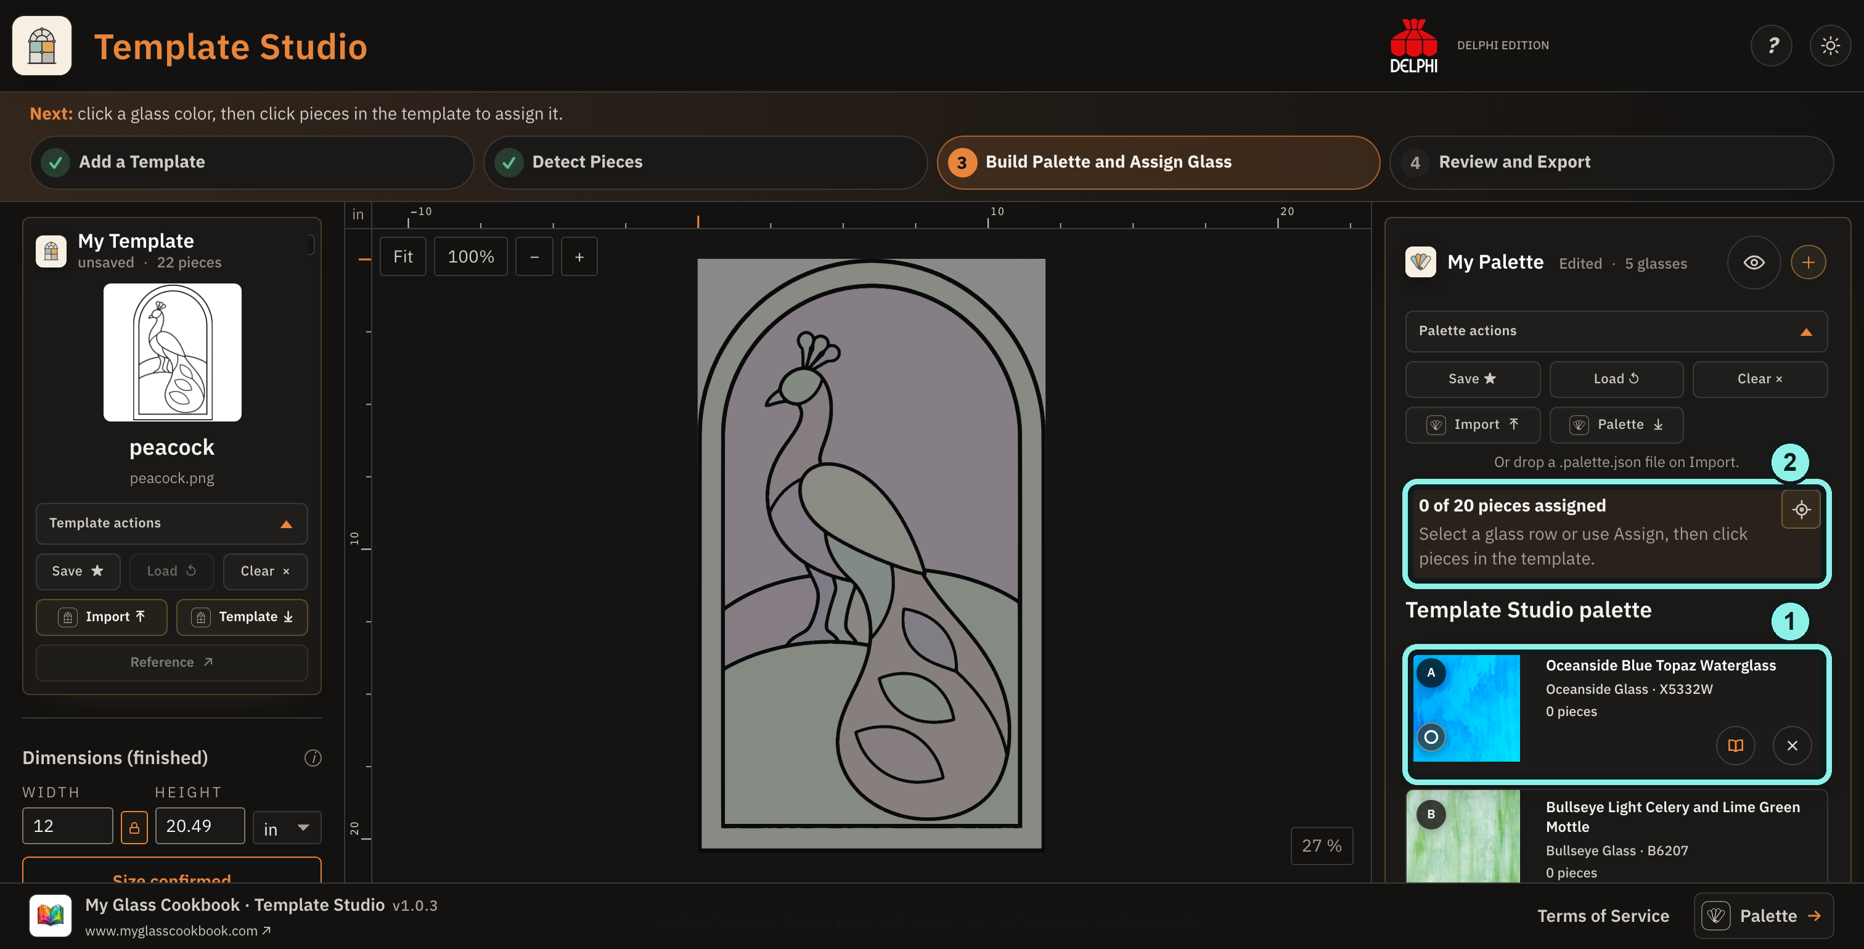Viewport: 1864px width, 949px height.
Task: Import a template file
Action: (x=101, y=617)
